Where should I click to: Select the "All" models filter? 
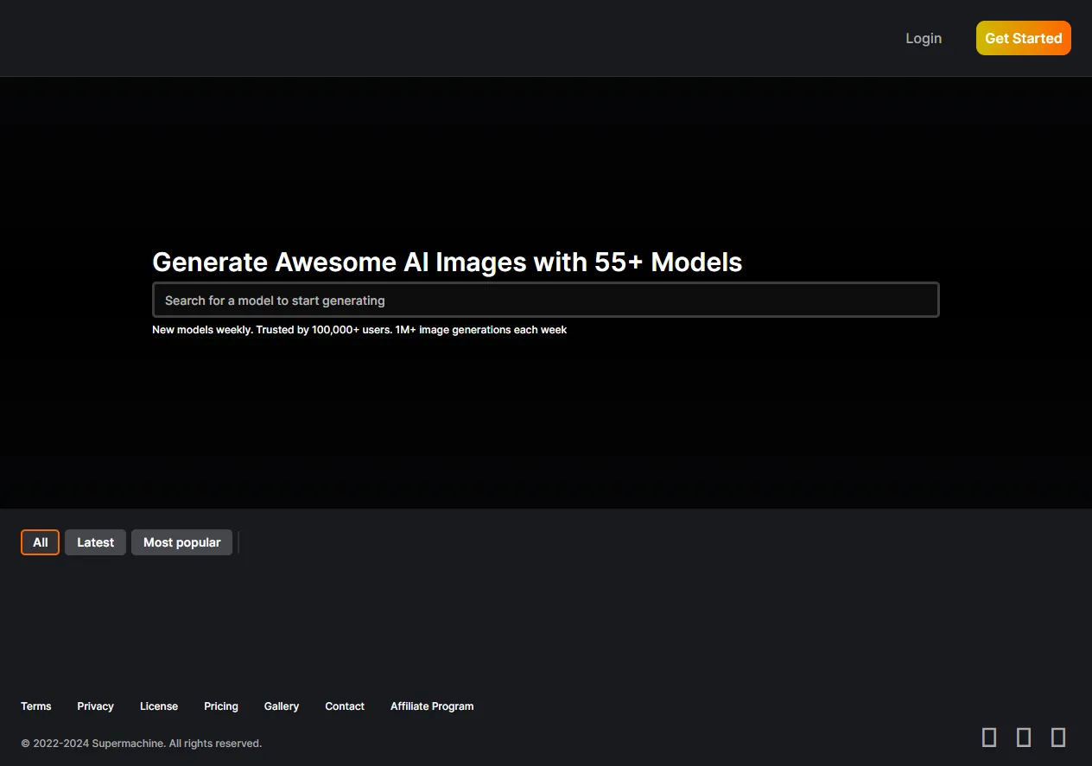(x=40, y=542)
